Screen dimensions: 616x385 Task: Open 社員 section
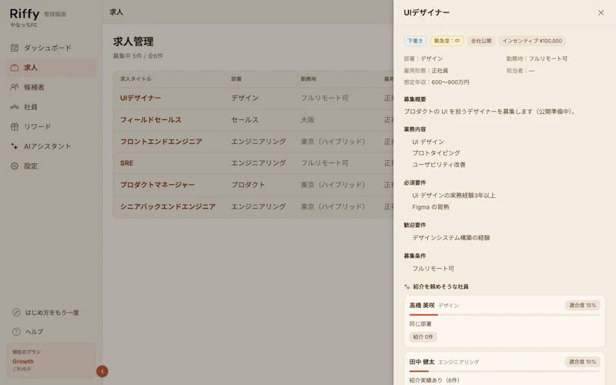[51, 107]
